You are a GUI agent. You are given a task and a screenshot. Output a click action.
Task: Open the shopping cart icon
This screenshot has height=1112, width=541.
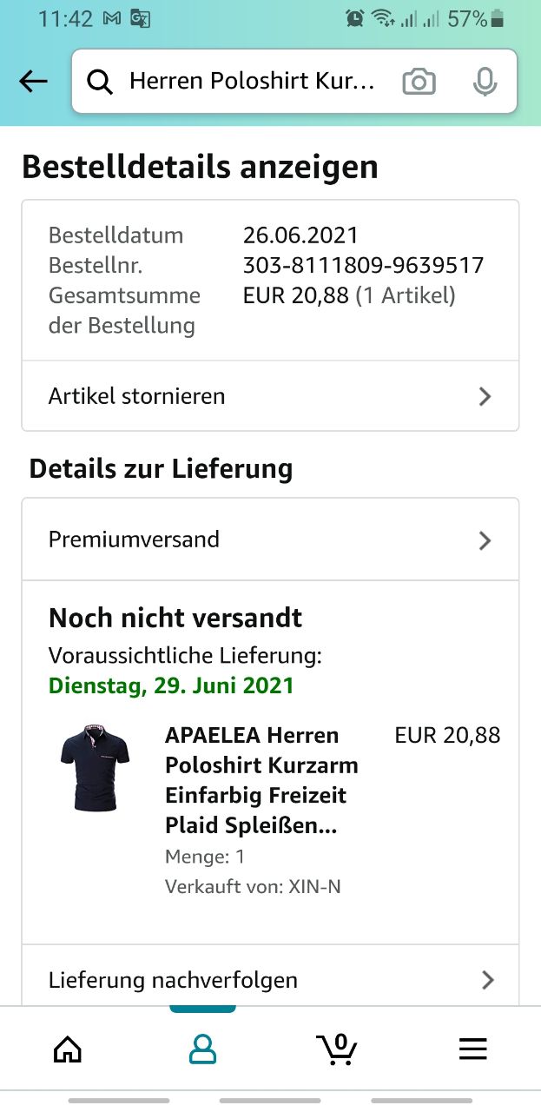tap(337, 1049)
